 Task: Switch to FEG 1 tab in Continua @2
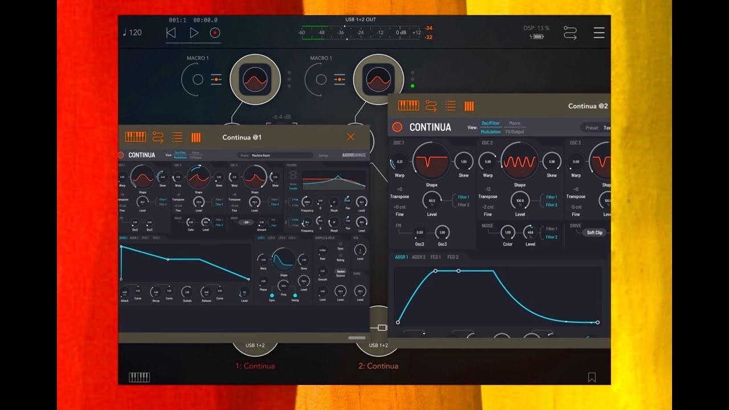(x=436, y=257)
